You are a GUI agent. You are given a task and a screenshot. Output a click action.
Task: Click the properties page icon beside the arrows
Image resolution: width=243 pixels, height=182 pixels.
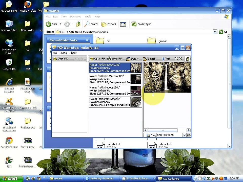click(188, 59)
